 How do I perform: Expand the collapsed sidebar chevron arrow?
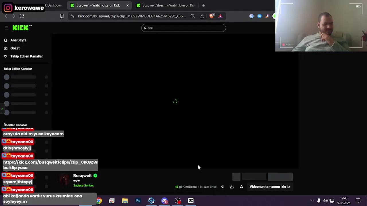coord(2,109)
